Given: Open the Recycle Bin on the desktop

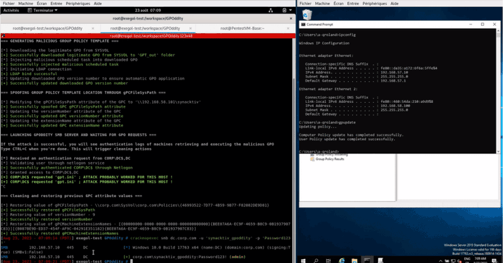Looking at the screenshot, I should 307,14.
